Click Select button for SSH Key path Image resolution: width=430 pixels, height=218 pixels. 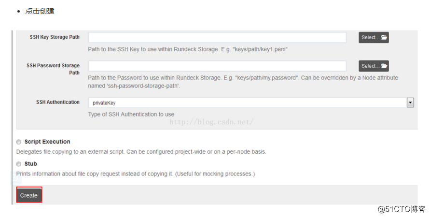point(374,37)
